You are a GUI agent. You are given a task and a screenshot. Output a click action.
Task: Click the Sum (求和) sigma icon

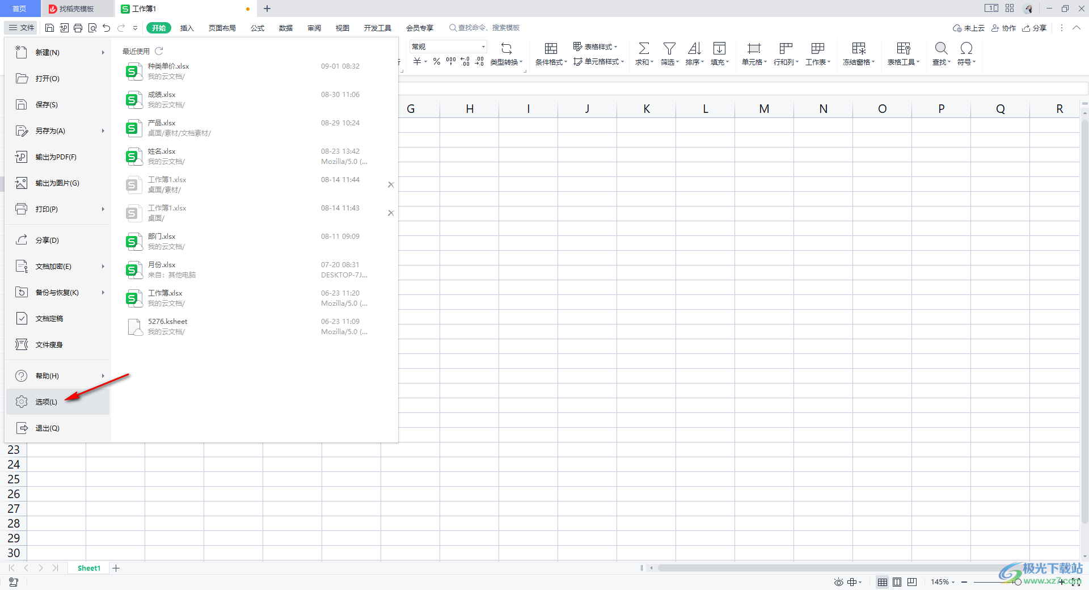point(644,48)
